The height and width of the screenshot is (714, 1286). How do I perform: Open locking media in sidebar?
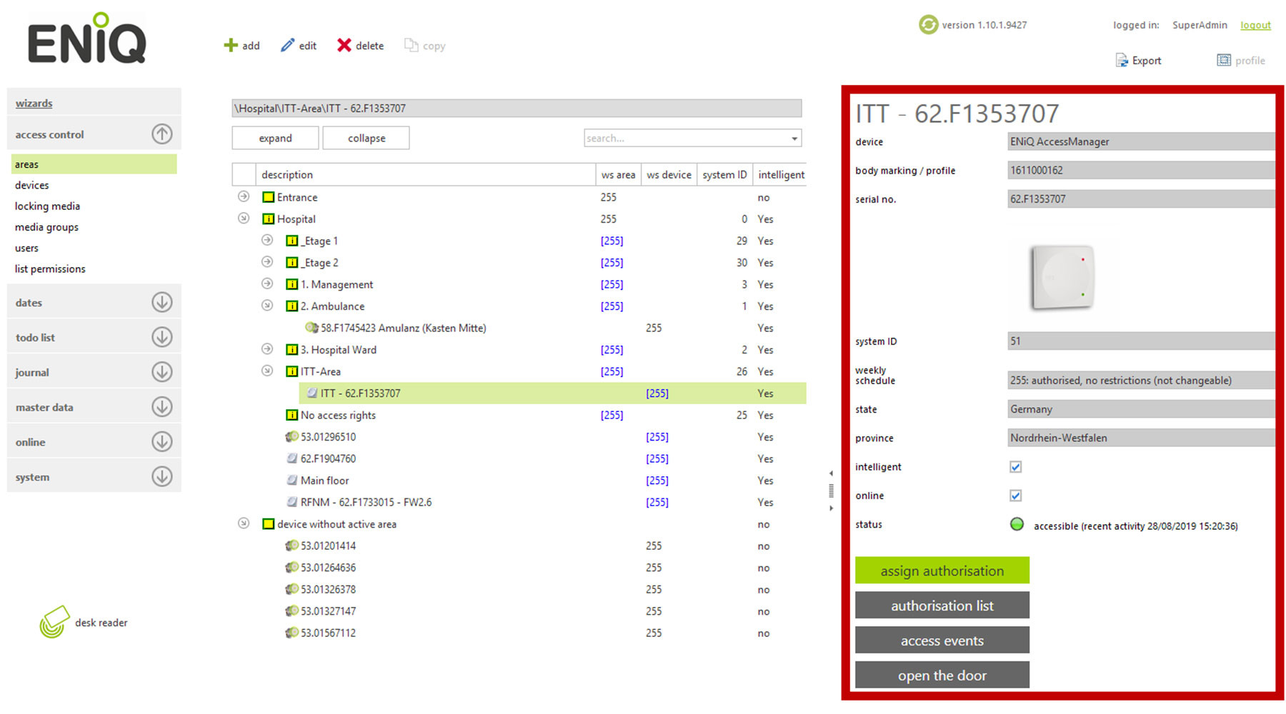tap(47, 206)
